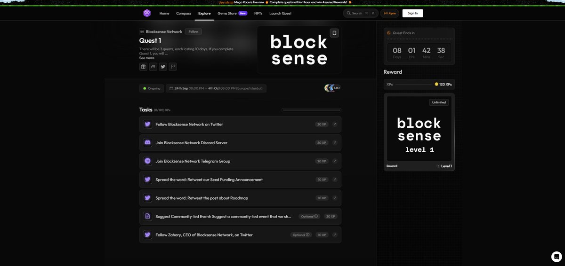Click the XPs reward slider line

pos(413,84)
